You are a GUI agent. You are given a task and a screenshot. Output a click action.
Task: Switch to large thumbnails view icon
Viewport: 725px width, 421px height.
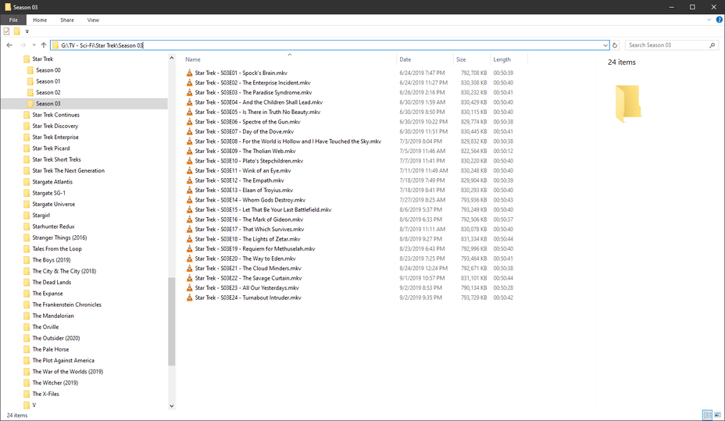[718, 415]
